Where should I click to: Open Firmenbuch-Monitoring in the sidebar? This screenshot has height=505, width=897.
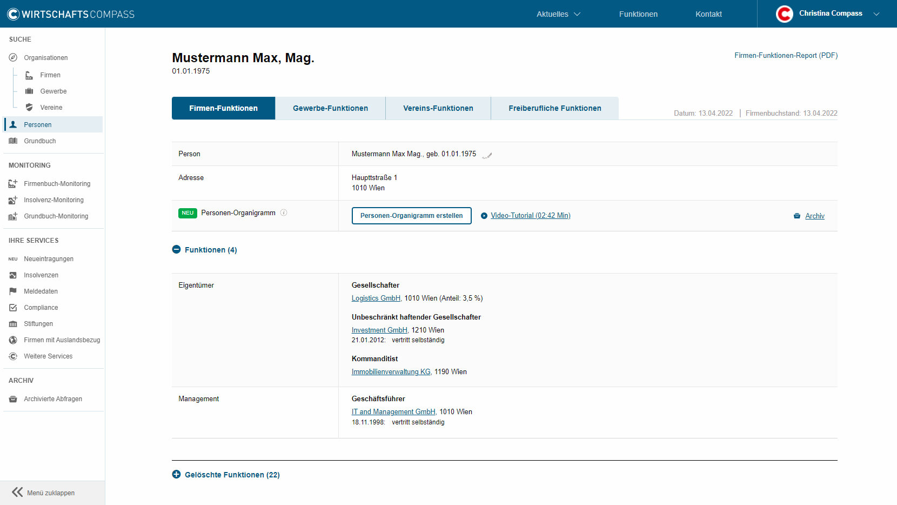pyautogui.click(x=57, y=184)
